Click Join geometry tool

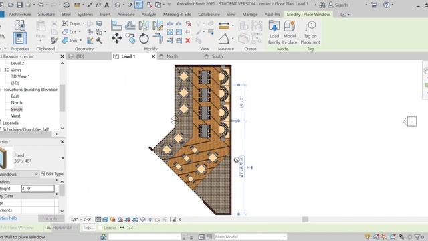[x=70, y=40]
